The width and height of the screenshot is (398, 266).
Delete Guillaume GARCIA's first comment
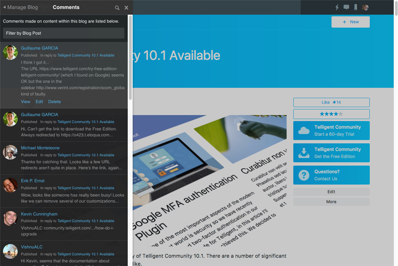click(x=55, y=102)
